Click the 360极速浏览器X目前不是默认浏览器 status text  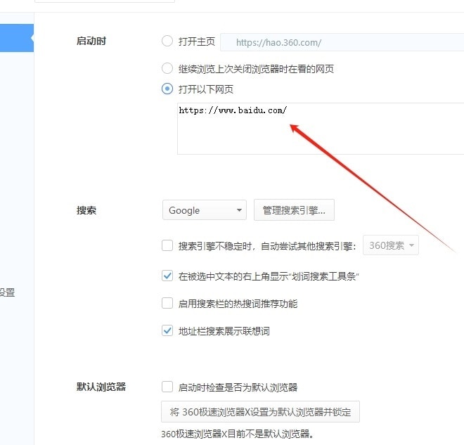[x=238, y=434]
